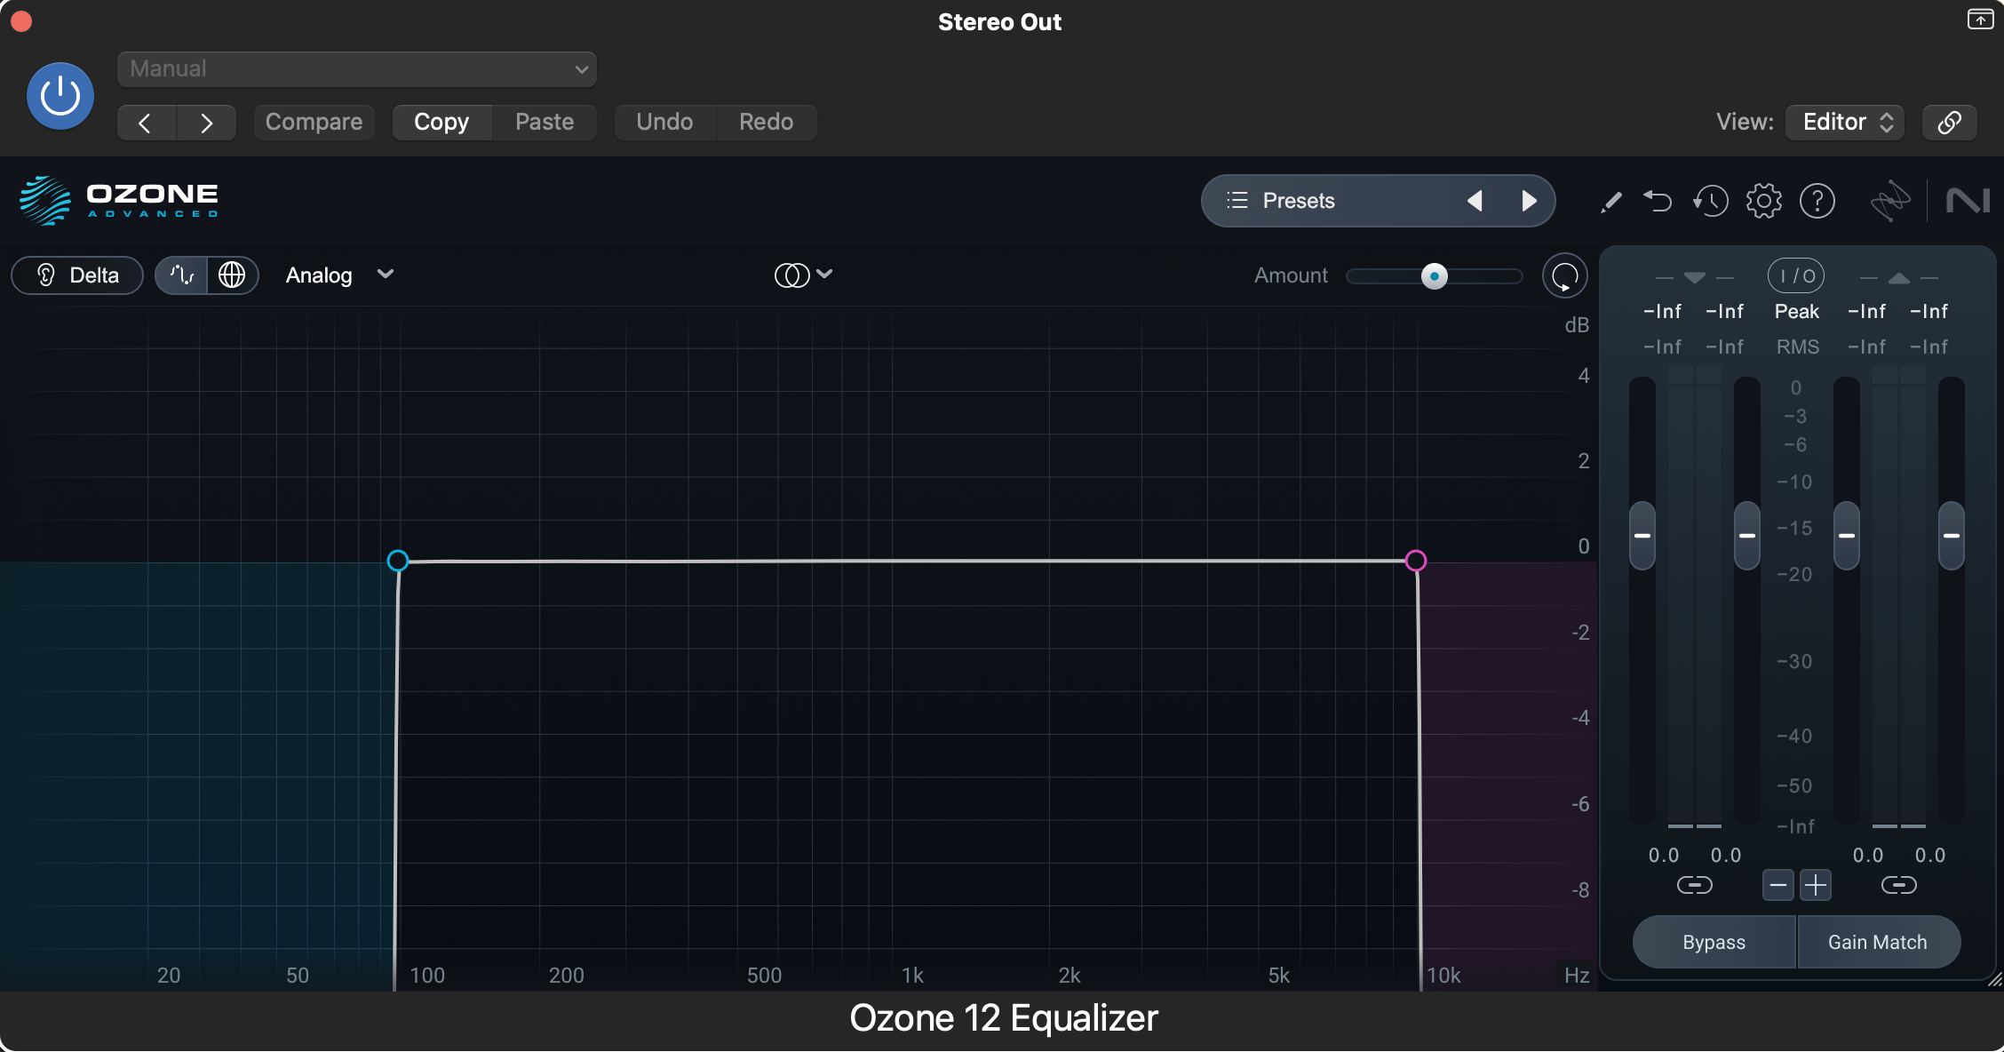This screenshot has height=1052, width=2004.
Task: Click the right output gain value 0.0
Action: [x=1929, y=855]
